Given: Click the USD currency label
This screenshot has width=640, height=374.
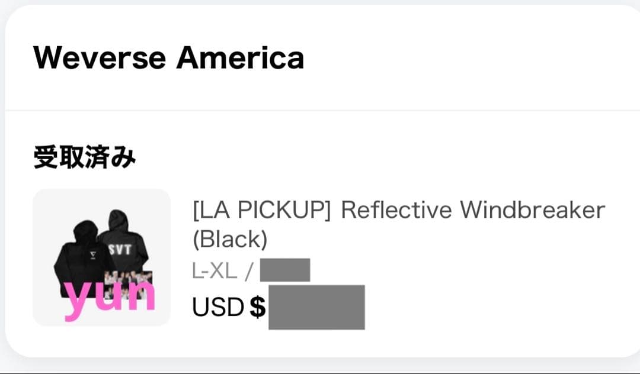Looking at the screenshot, I should [x=217, y=308].
